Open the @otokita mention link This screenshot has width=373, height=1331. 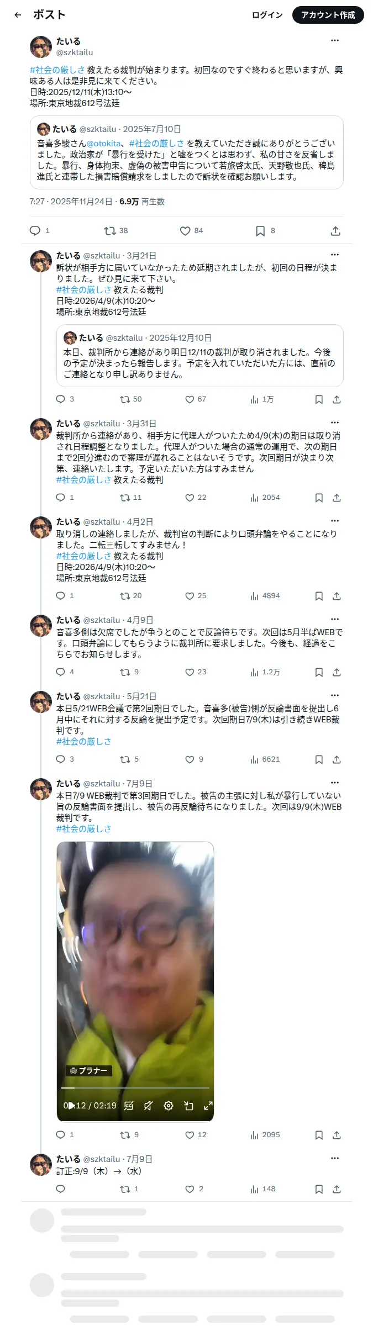click(x=103, y=144)
